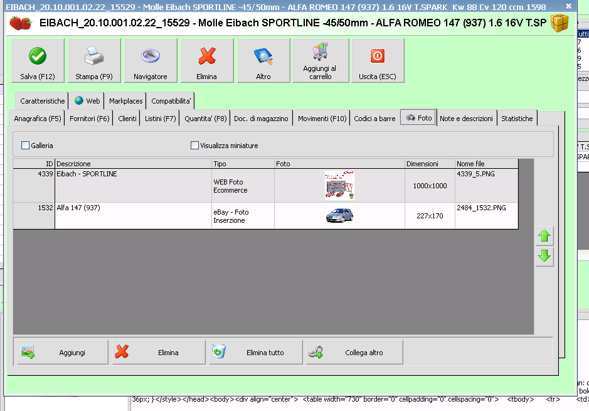Move photo up with green arrow
The width and height of the screenshot is (589, 411).
[x=544, y=237]
